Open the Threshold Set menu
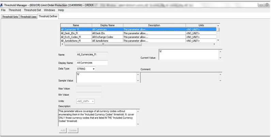This screenshot has height=137, width=271. [x=32, y=10]
